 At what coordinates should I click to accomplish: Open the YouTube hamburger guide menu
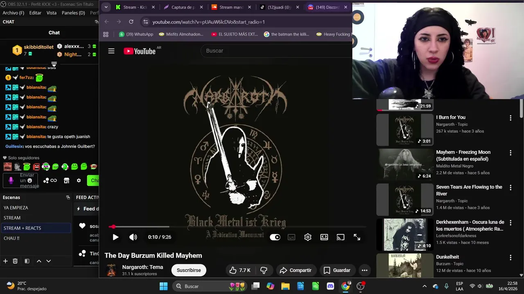click(111, 51)
